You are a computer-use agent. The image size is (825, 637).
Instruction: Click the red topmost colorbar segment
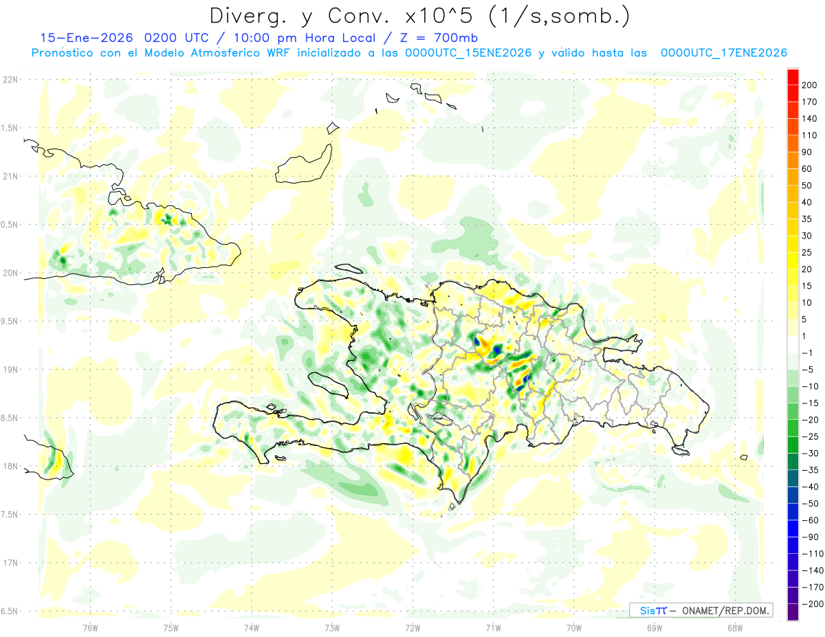tap(793, 77)
